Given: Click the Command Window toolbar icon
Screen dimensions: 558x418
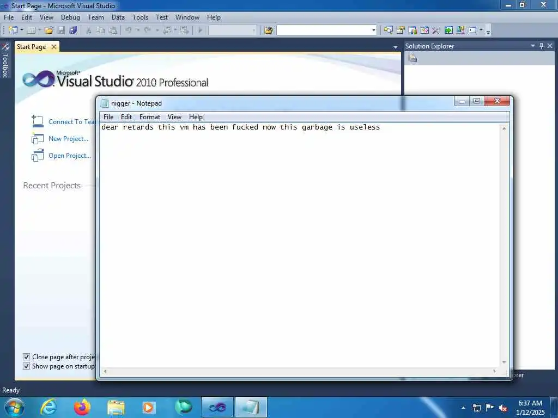Looking at the screenshot, I should pyautogui.click(x=472, y=30).
